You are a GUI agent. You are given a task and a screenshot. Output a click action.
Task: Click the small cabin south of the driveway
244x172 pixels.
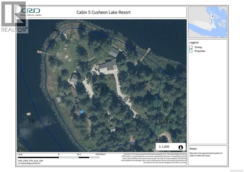[x=113, y=128]
